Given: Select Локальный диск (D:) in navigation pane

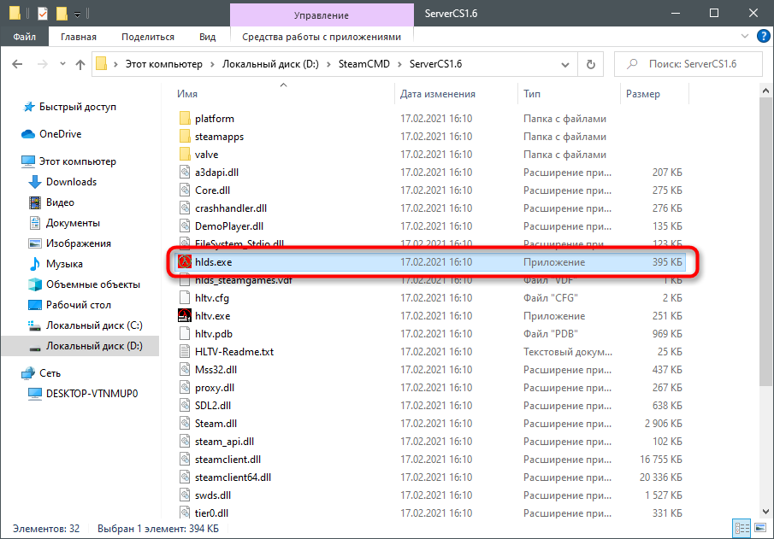Looking at the screenshot, I should pyautogui.click(x=80, y=346).
